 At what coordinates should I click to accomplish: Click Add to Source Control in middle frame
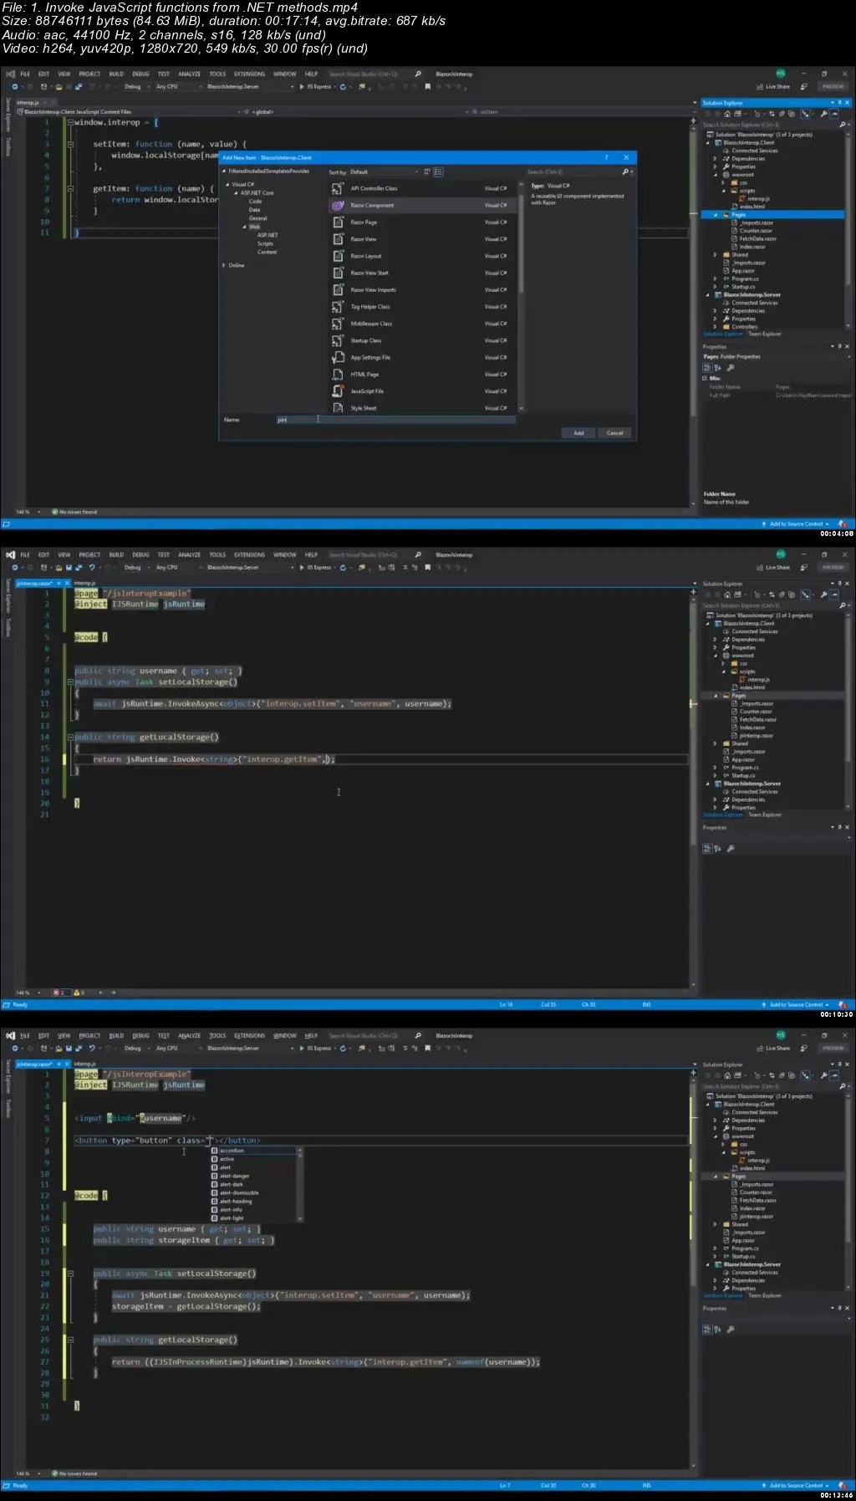[796, 1004]
